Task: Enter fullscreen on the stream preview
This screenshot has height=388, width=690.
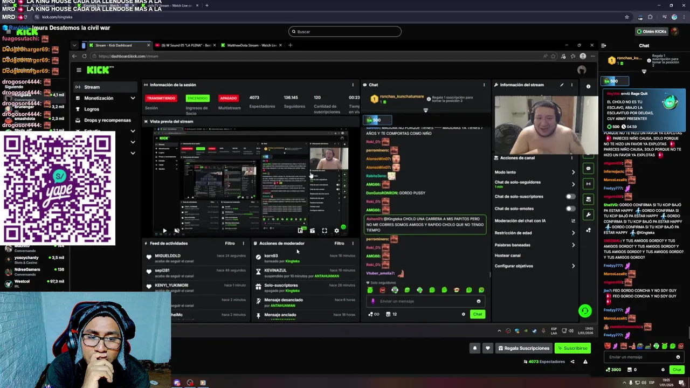Action: [x=325, y=231]
